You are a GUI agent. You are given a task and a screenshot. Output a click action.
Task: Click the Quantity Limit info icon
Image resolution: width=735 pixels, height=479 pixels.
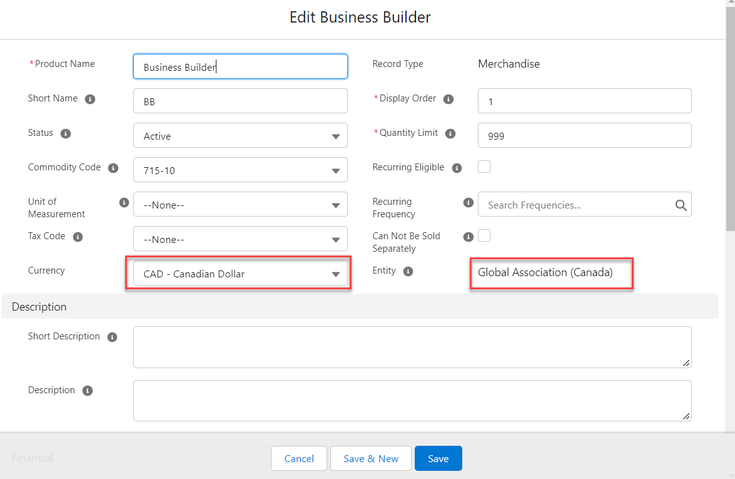[x=450, y=133]
